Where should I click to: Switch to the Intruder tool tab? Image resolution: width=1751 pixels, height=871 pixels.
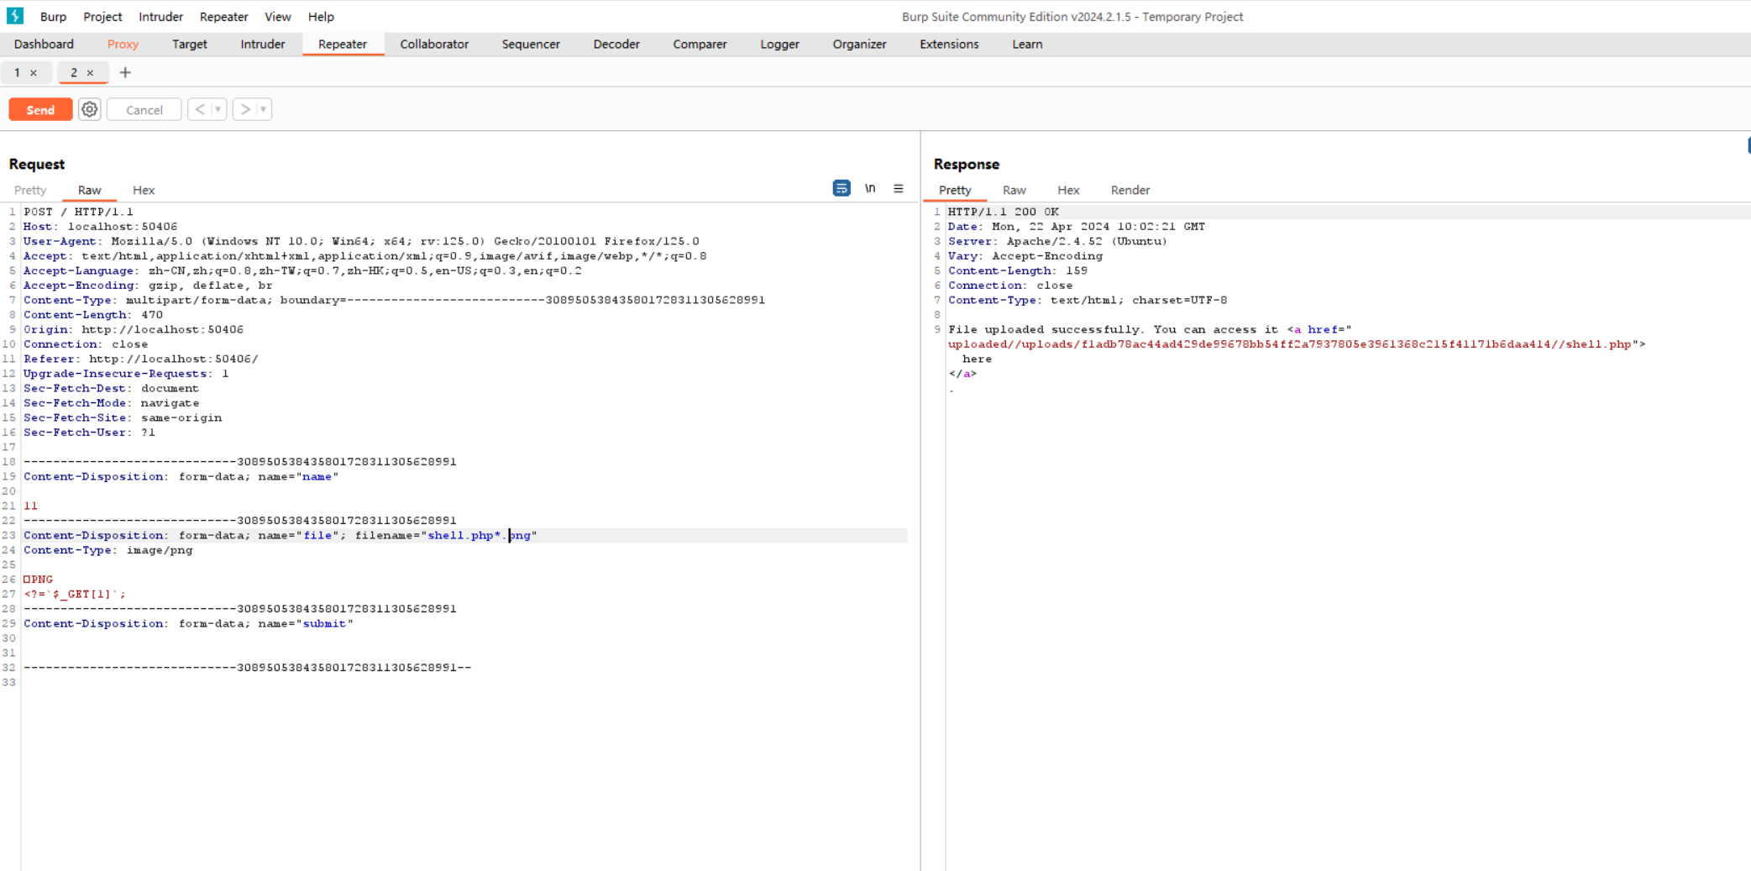tap(262, 45)
